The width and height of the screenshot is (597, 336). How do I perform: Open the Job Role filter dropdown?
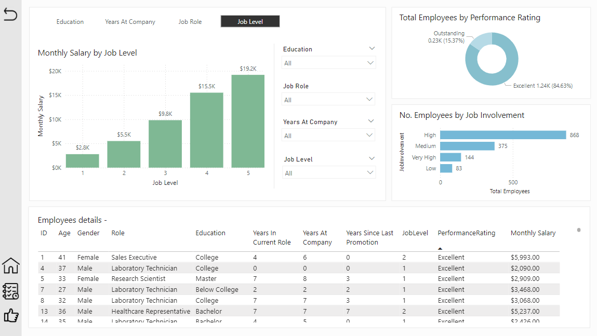click(x=328, y=100)
